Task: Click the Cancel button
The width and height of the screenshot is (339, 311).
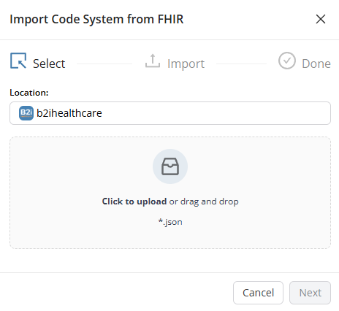Action: [258, 293]
